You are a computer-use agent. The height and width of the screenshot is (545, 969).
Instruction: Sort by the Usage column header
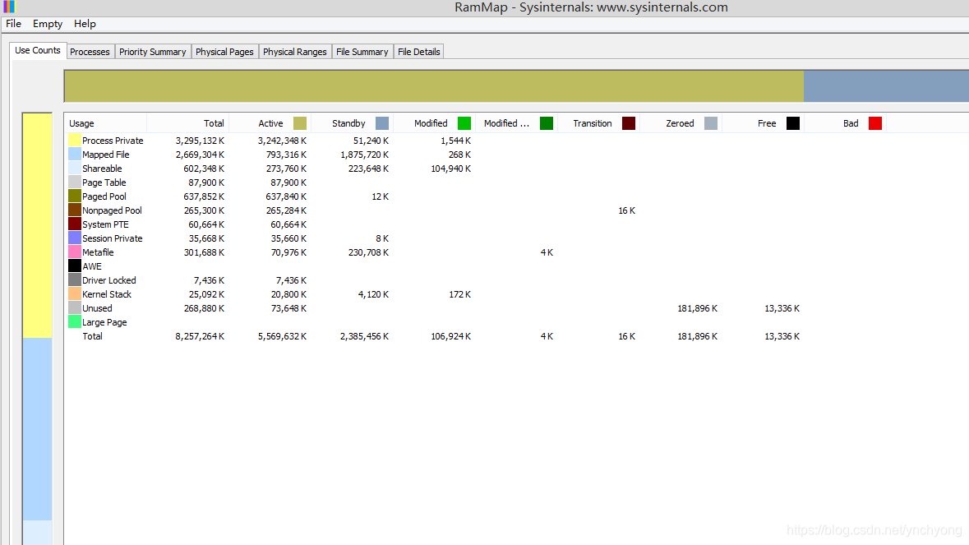[x=106, y=123]
